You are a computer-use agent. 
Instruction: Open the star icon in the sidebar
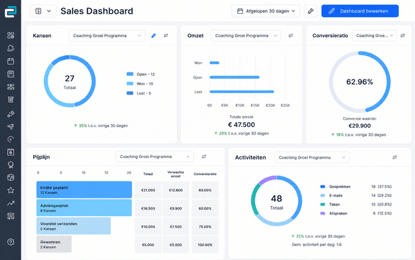click(10, 190)
